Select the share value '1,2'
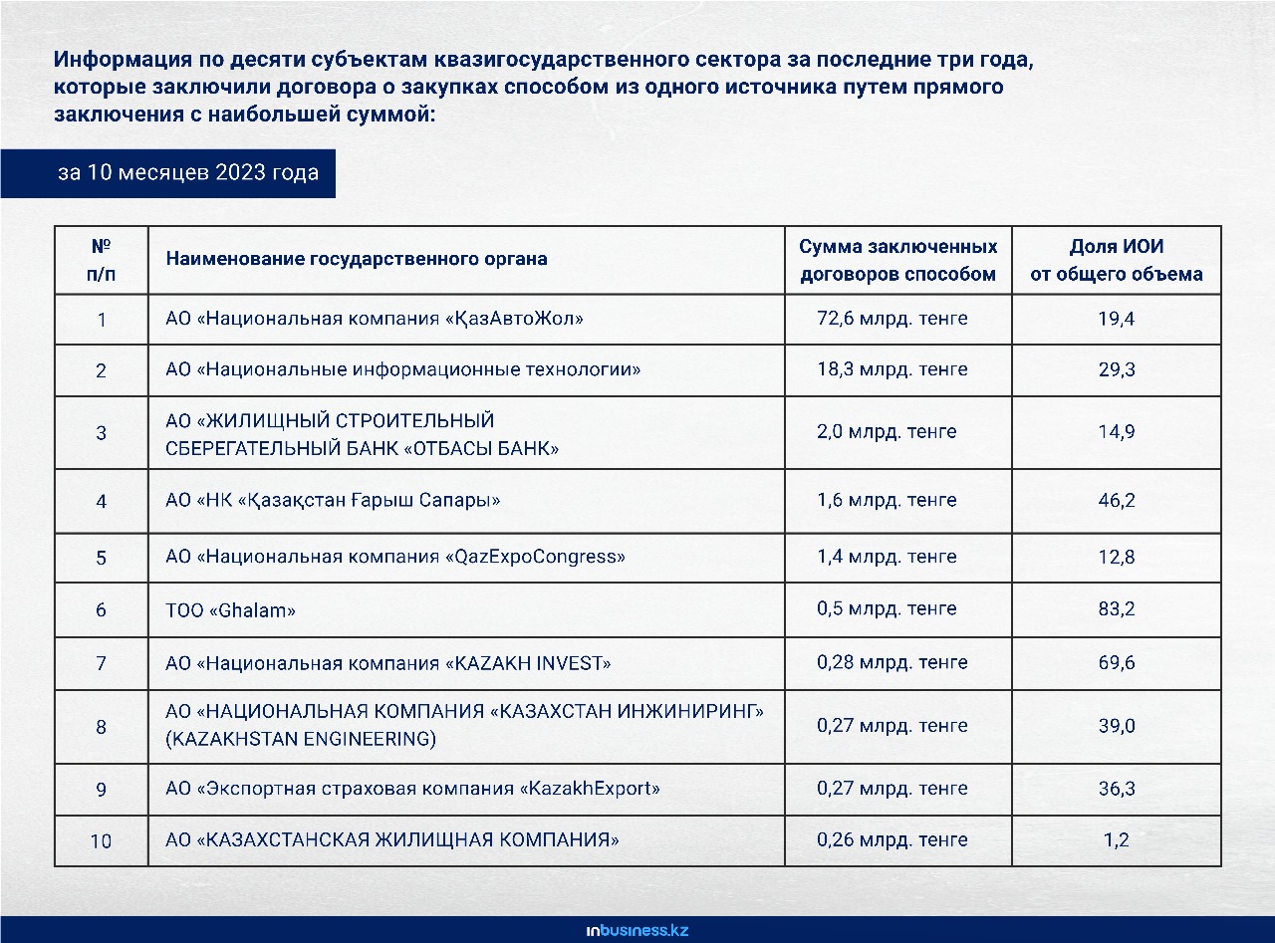The image size is (1275, 943). [1117, 840]
